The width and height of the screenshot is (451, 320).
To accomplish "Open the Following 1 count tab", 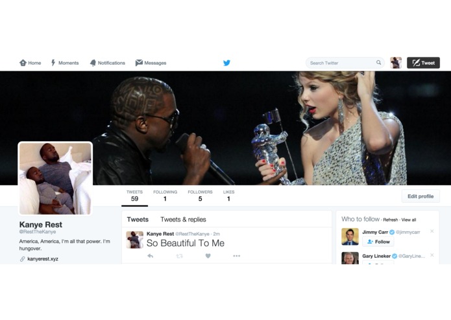I will coord(165,196).
